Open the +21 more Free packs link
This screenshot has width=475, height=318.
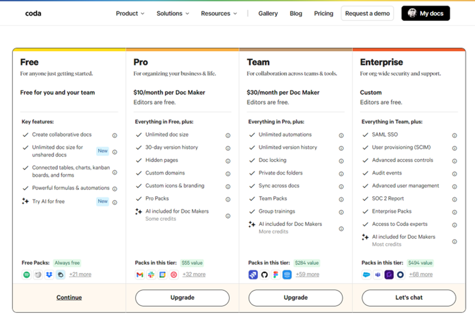pyautogui.click(x=80, y=275)
